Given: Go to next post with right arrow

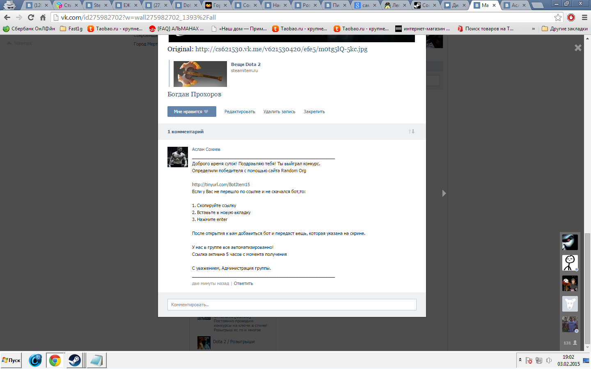Looking at the screenshot, I should 444,193.
